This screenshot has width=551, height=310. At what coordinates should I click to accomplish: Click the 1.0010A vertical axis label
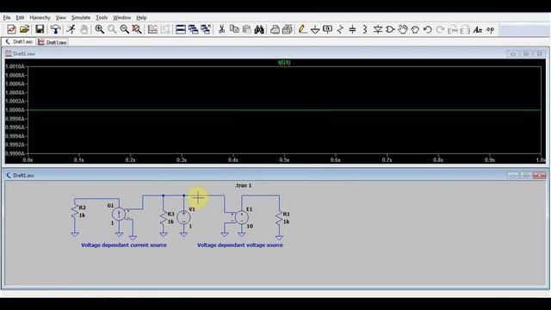15,66
